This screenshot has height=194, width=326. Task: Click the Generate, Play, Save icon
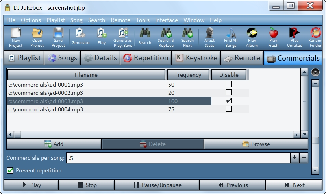coord(123,33)
